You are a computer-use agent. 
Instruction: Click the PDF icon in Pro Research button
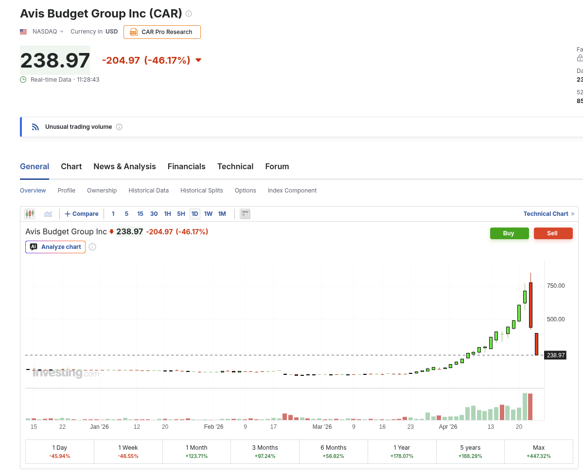click(x=134, y=33)
